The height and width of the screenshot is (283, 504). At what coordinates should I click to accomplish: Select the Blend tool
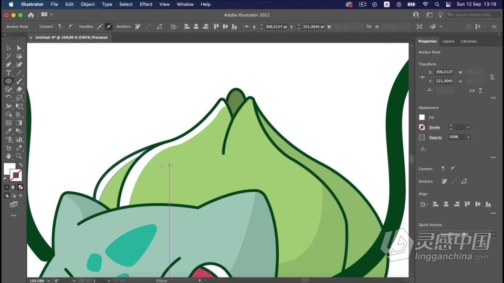tap(19, 131)
